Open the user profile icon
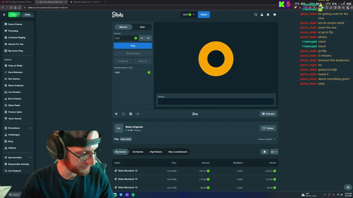This screenshot has width=353, height=198. 262,15
